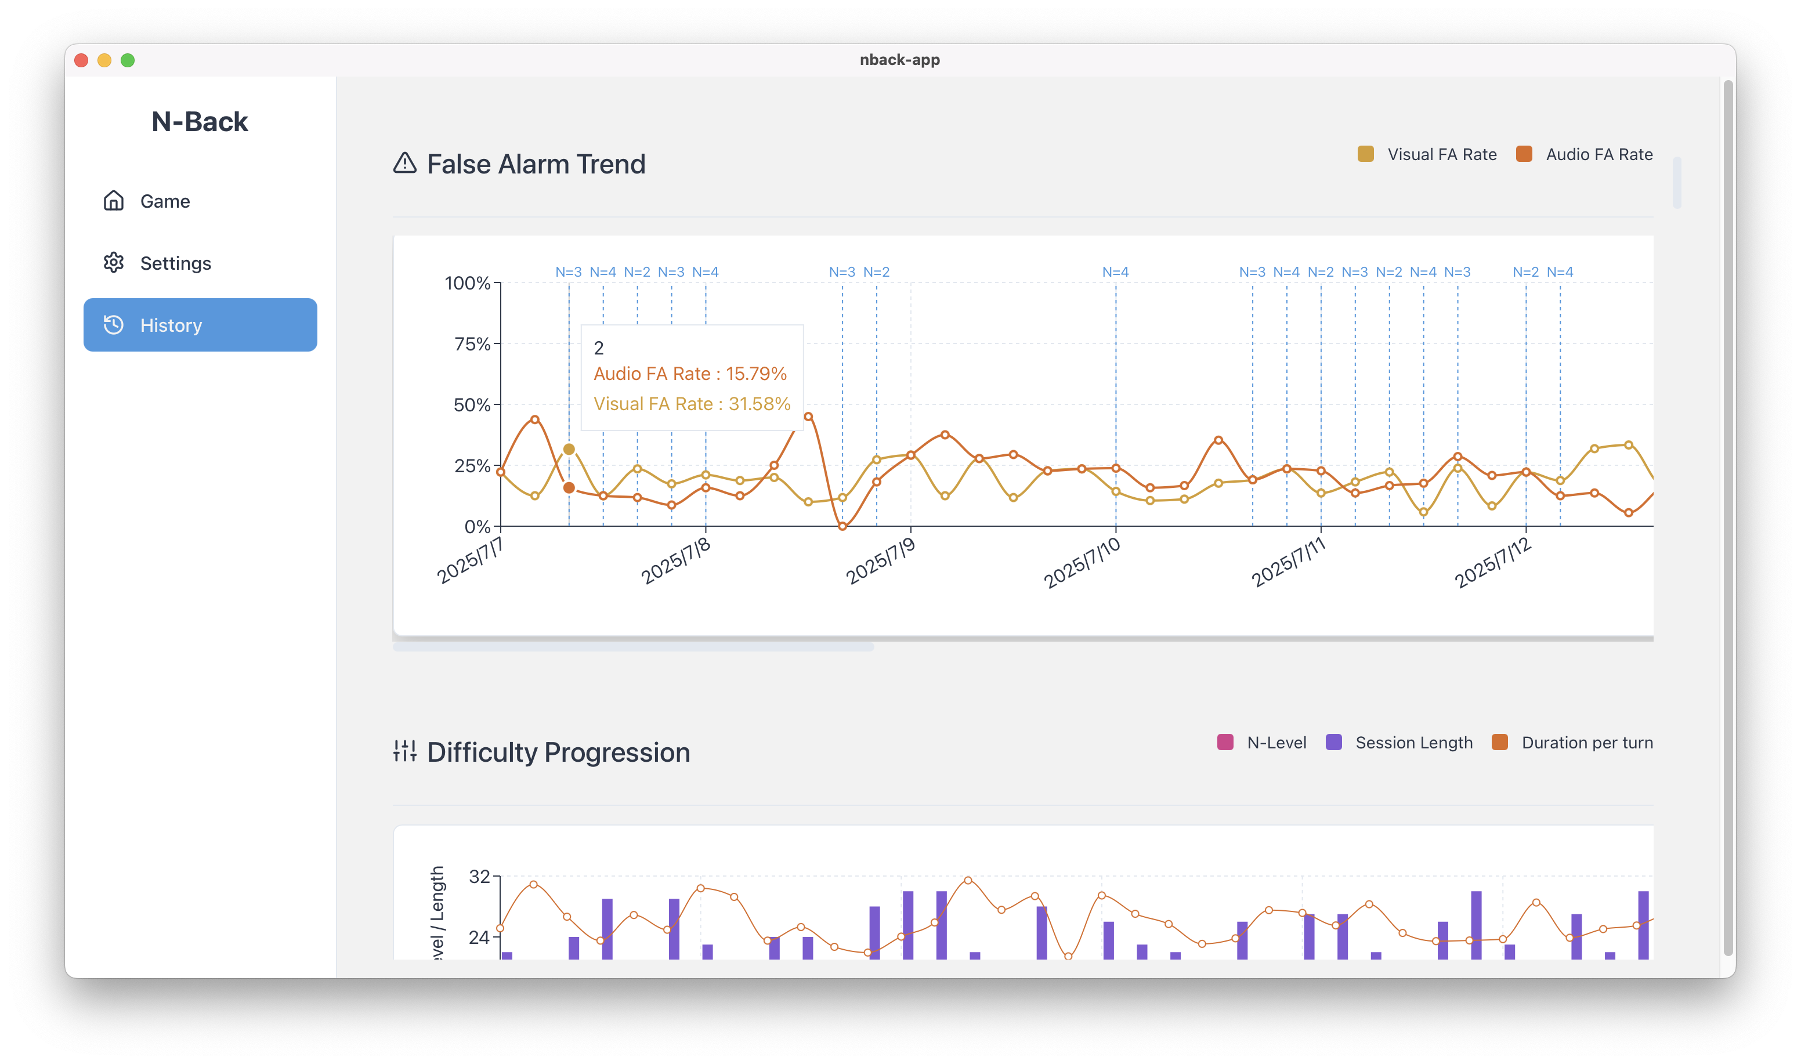Select the History tab in sidebar

pyautogui.click(x=200, y=325)
